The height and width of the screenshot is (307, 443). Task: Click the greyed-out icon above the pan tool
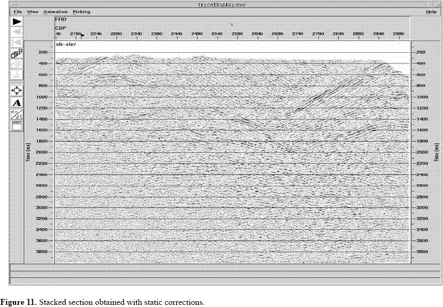pos(17,75)
